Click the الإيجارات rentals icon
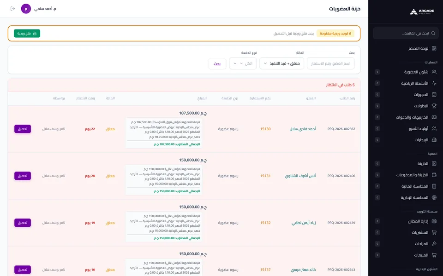This screenshot has height=276, width=443. [434, 140]
